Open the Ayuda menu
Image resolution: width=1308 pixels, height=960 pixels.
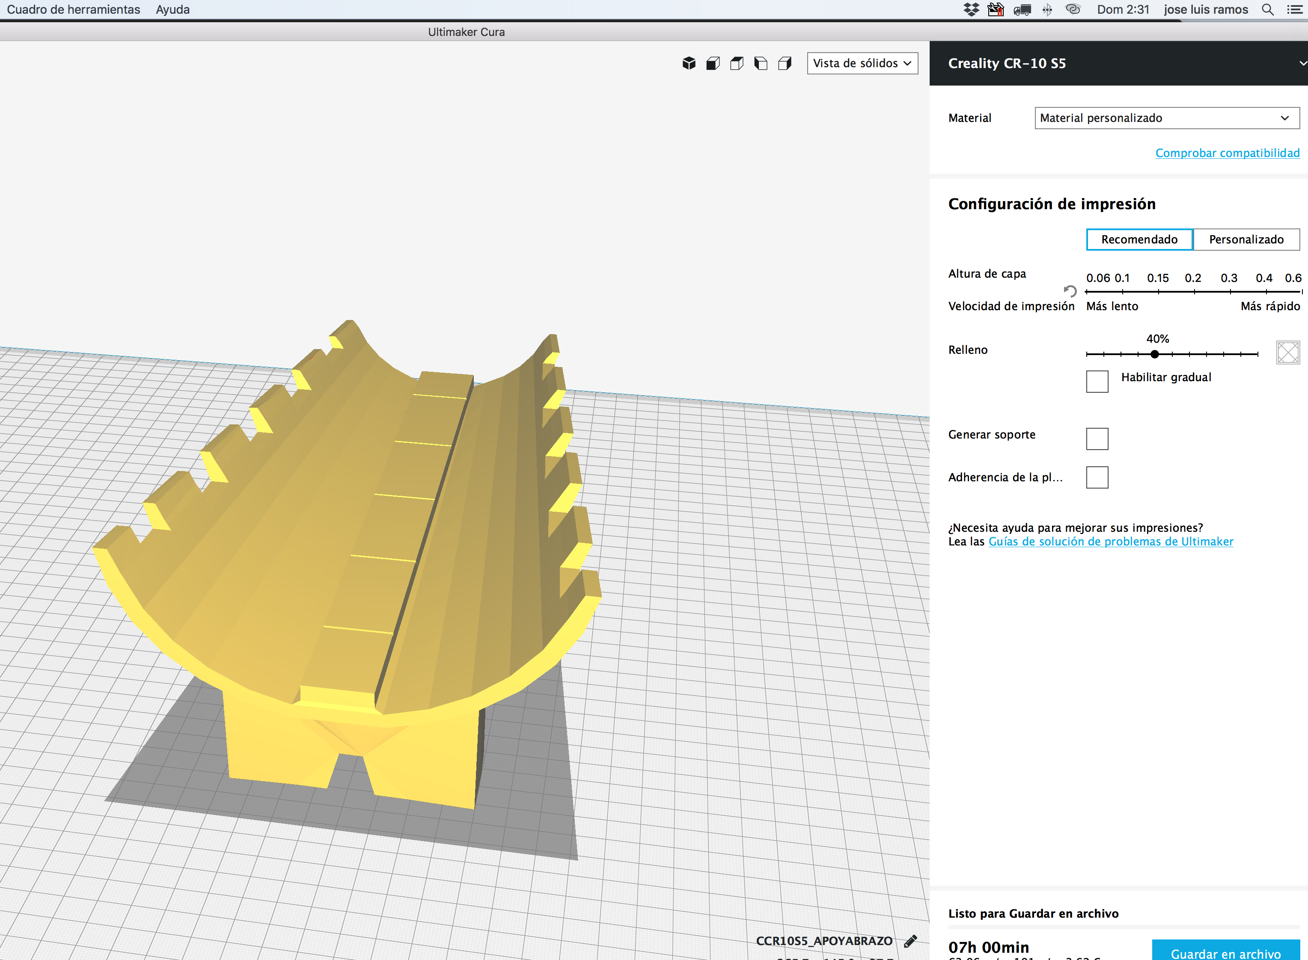pos(172,9)
